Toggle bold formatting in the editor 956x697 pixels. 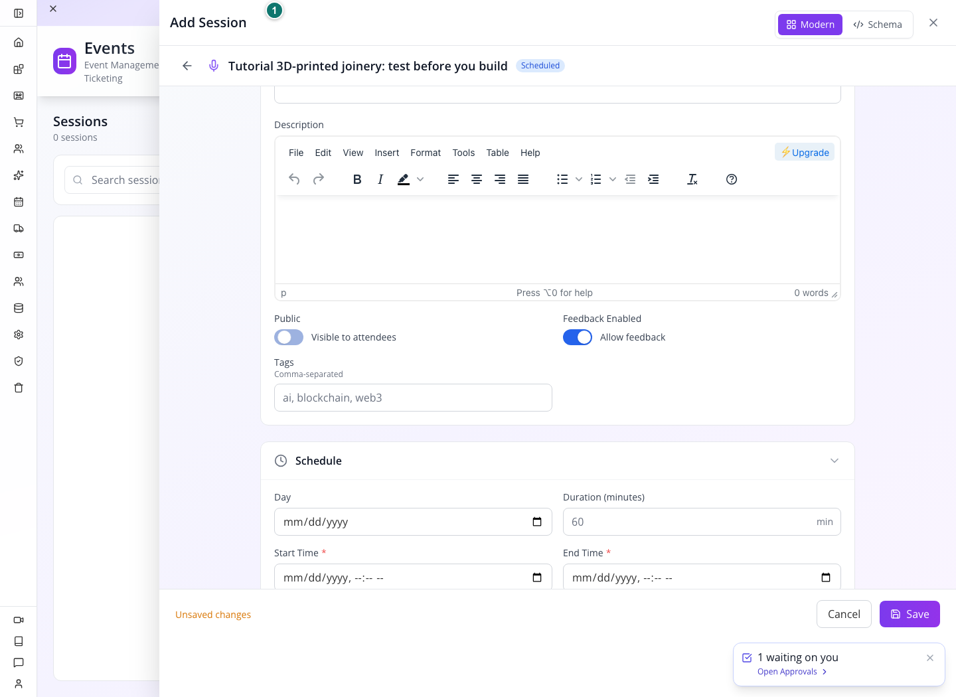point(357,179)
